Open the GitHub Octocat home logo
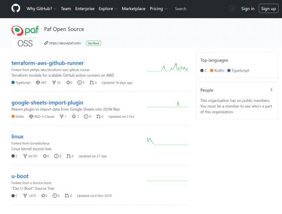Image resolution: width=282 pixels, height=214 pixels. coord(16,8)
